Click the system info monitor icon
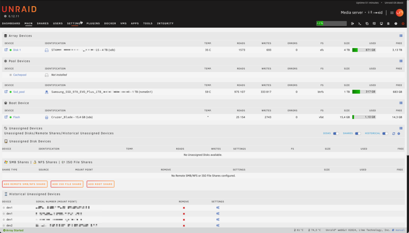 381,23
